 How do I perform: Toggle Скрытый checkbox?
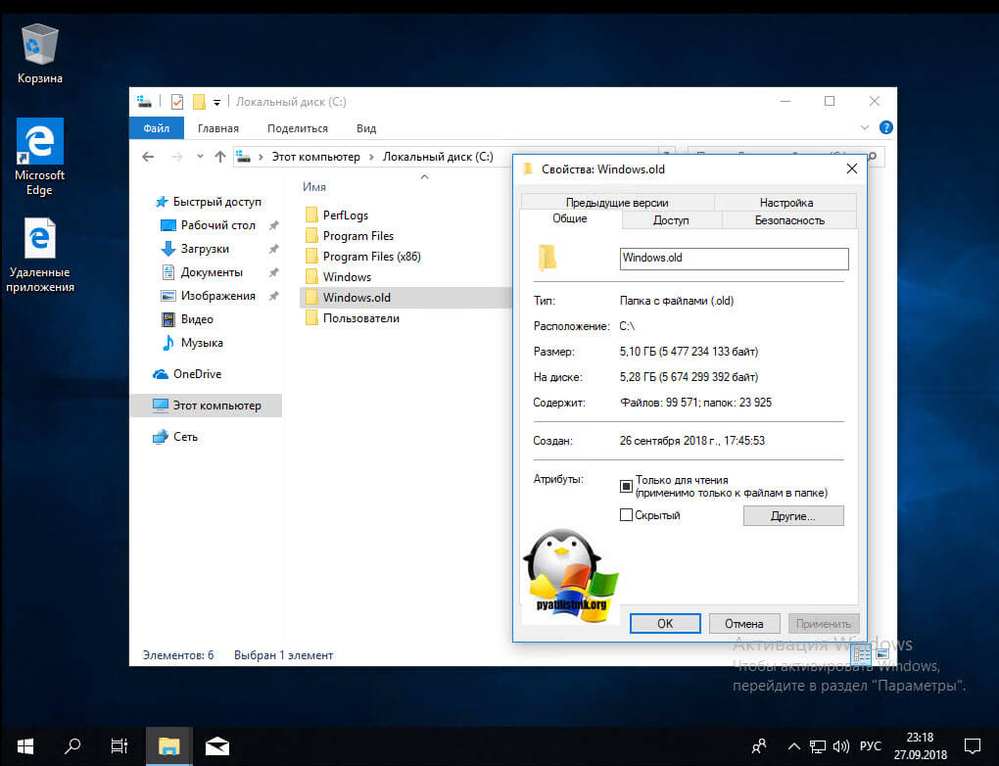tap(626, 515)
